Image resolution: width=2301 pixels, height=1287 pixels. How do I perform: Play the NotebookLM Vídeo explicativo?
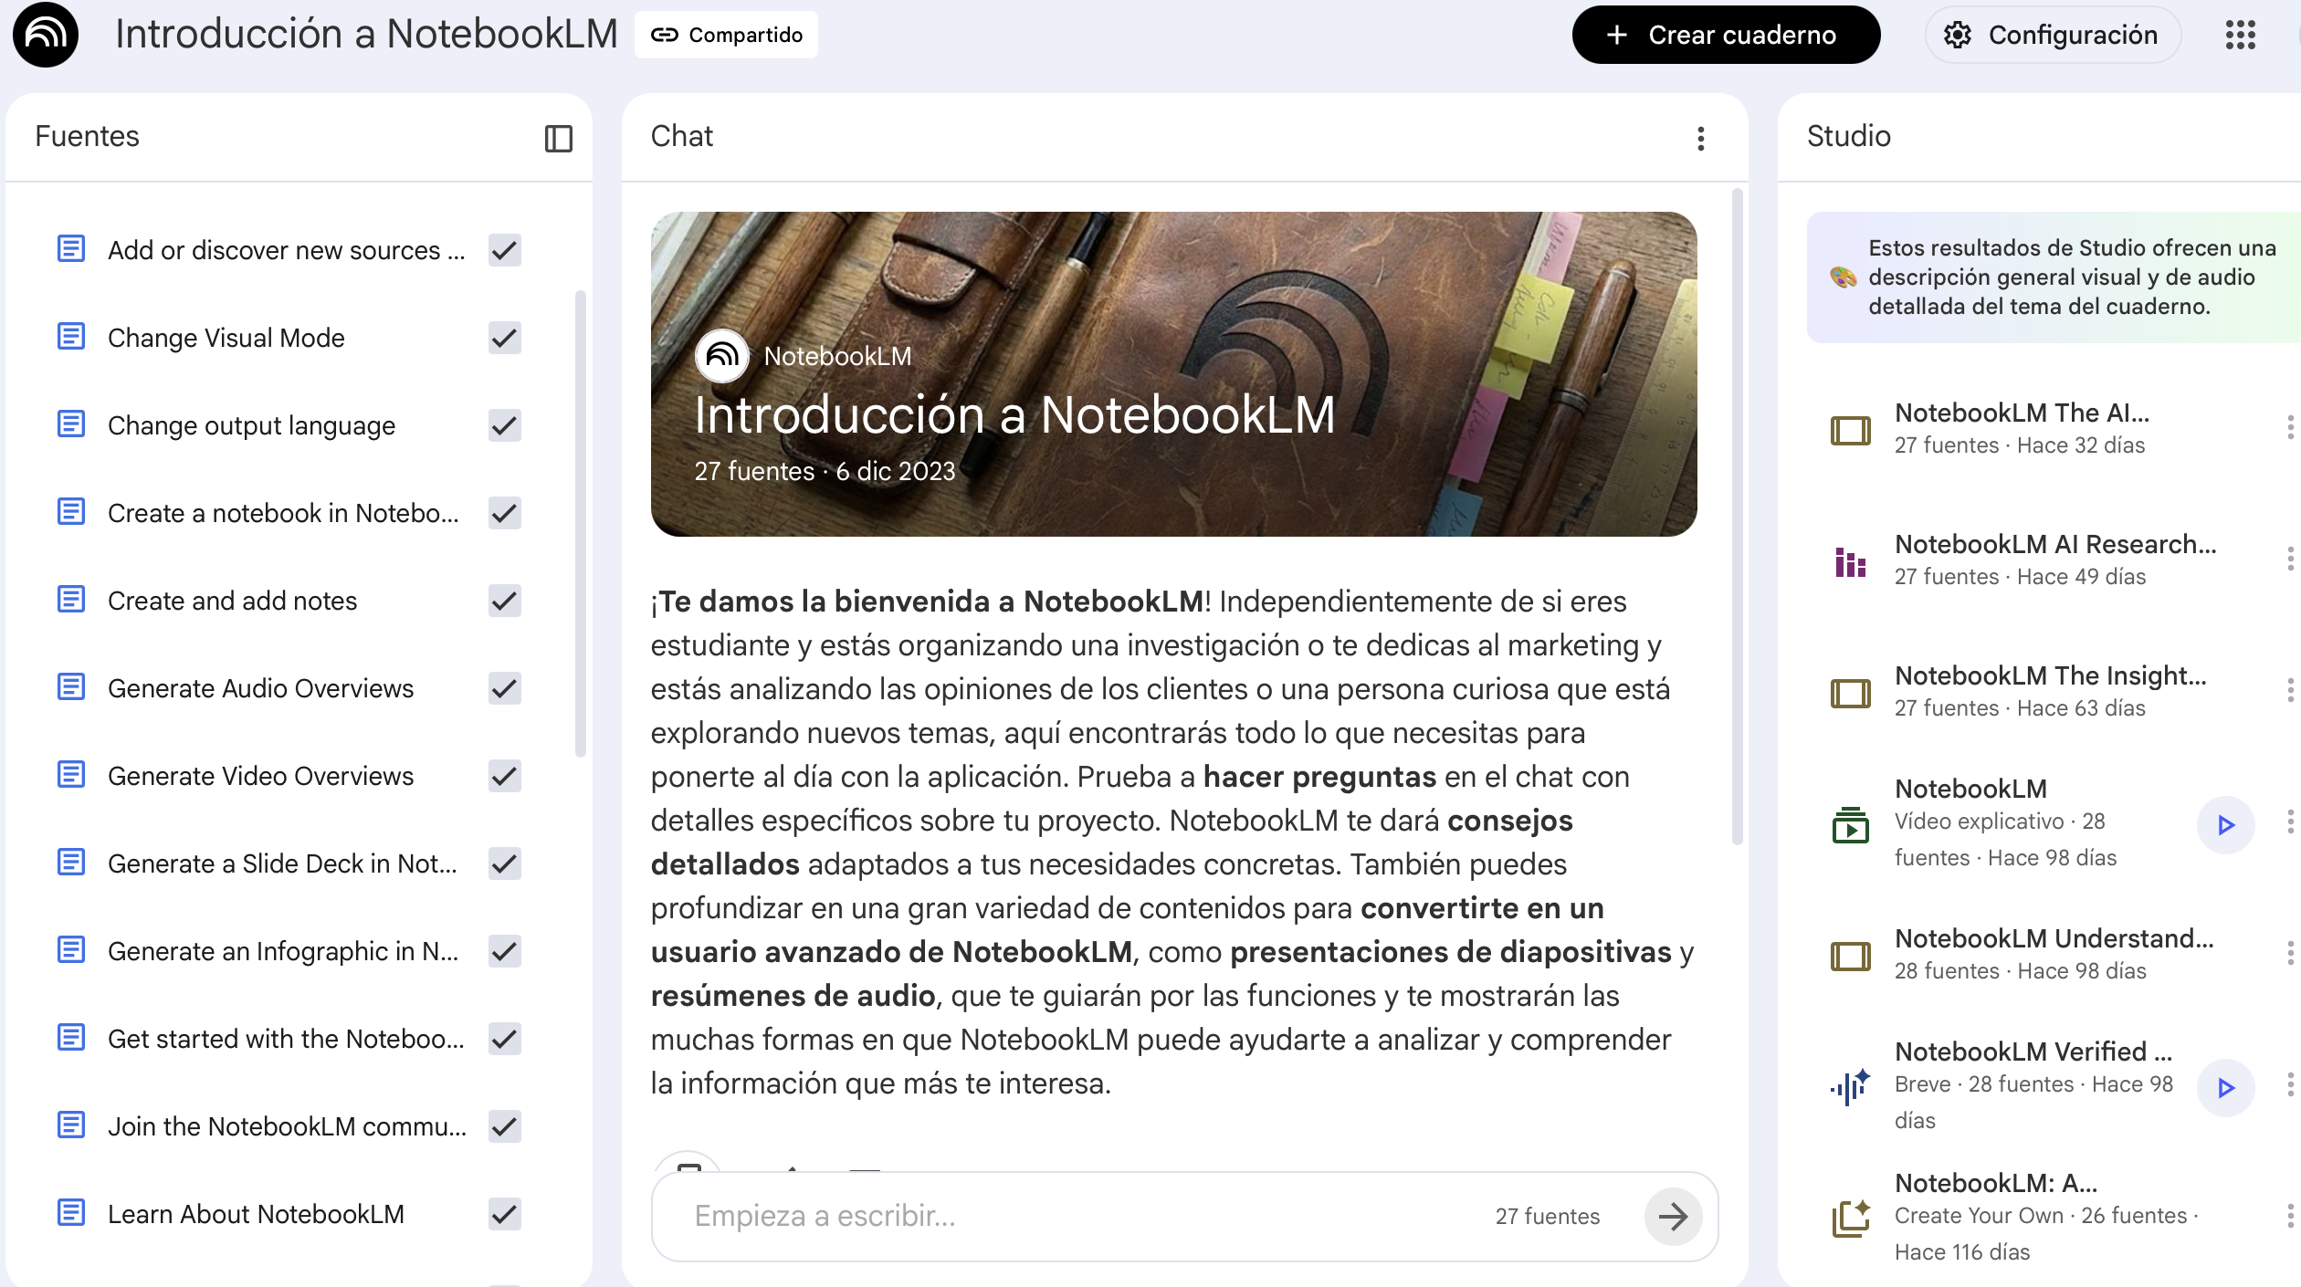tap(2225, 825)
